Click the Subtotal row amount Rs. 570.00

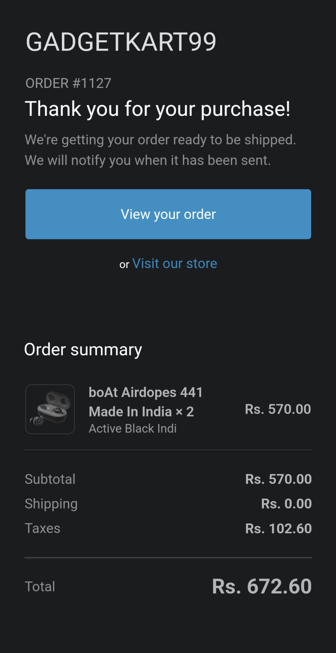coord(278,479)
